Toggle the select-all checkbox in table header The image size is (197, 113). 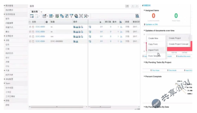(x=30, y=22)
